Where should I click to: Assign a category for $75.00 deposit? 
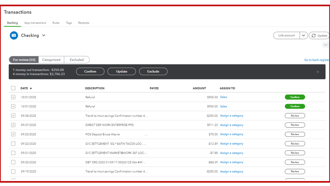tap(232, 134)
